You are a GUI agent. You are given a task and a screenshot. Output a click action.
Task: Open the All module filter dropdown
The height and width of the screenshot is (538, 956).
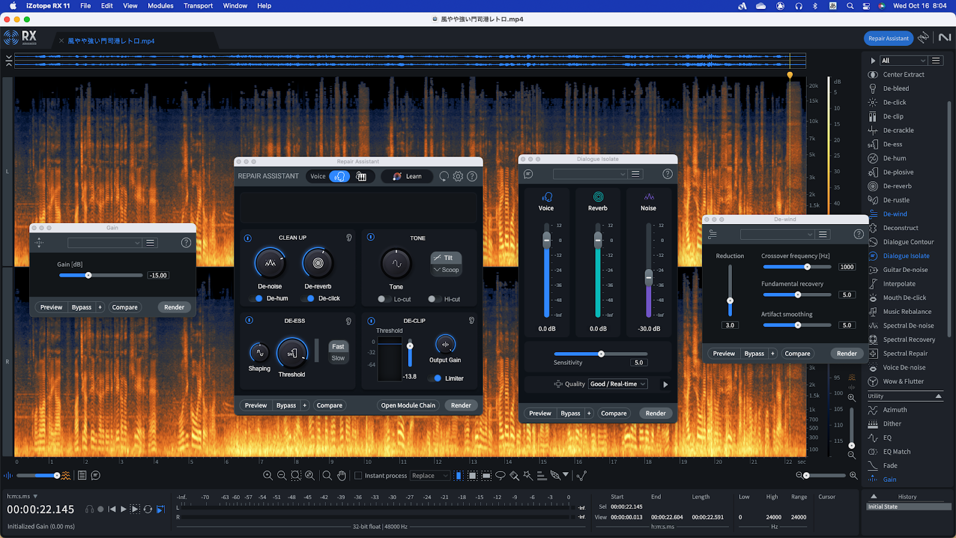903,60
